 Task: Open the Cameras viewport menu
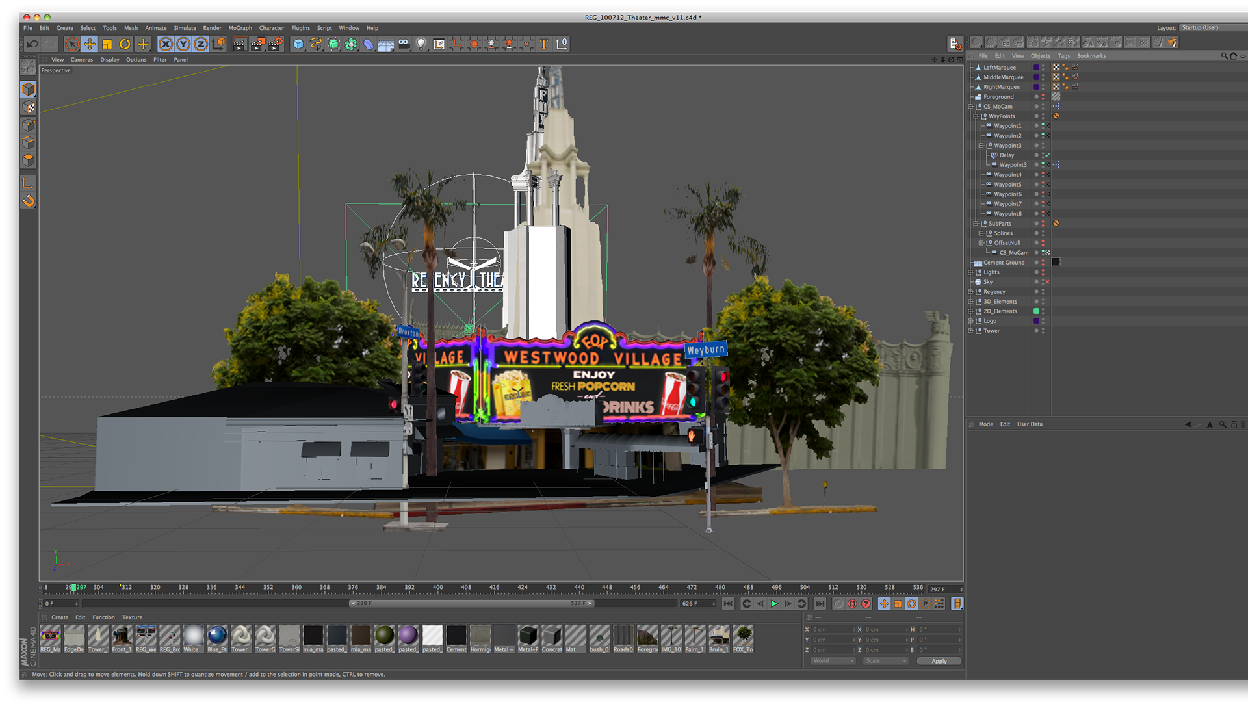[x=81, y=60]
